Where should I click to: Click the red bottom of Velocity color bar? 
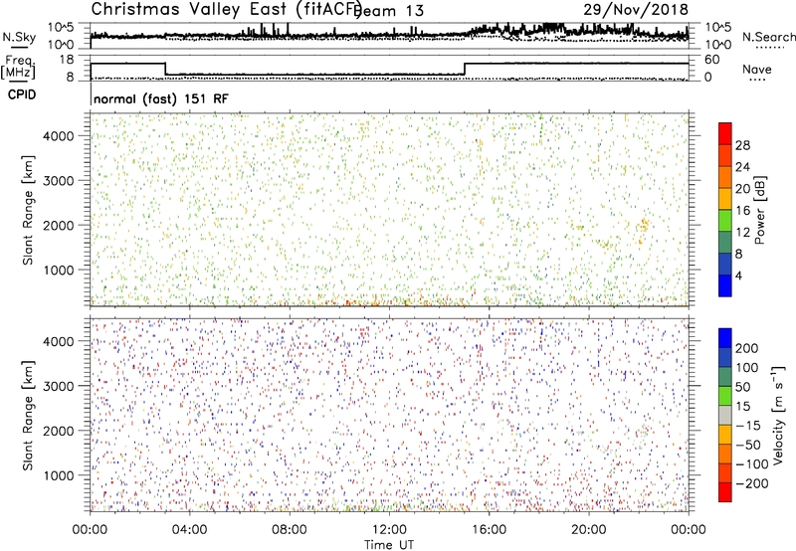point(725,492)
